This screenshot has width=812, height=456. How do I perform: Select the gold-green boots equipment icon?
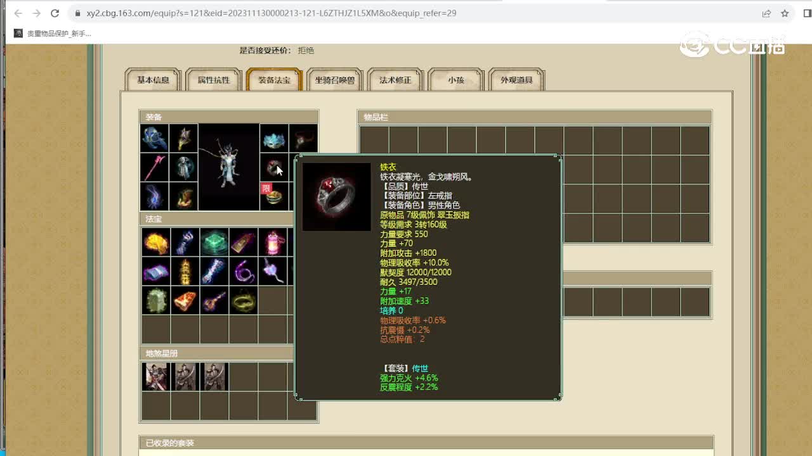[x=184, y=196]
